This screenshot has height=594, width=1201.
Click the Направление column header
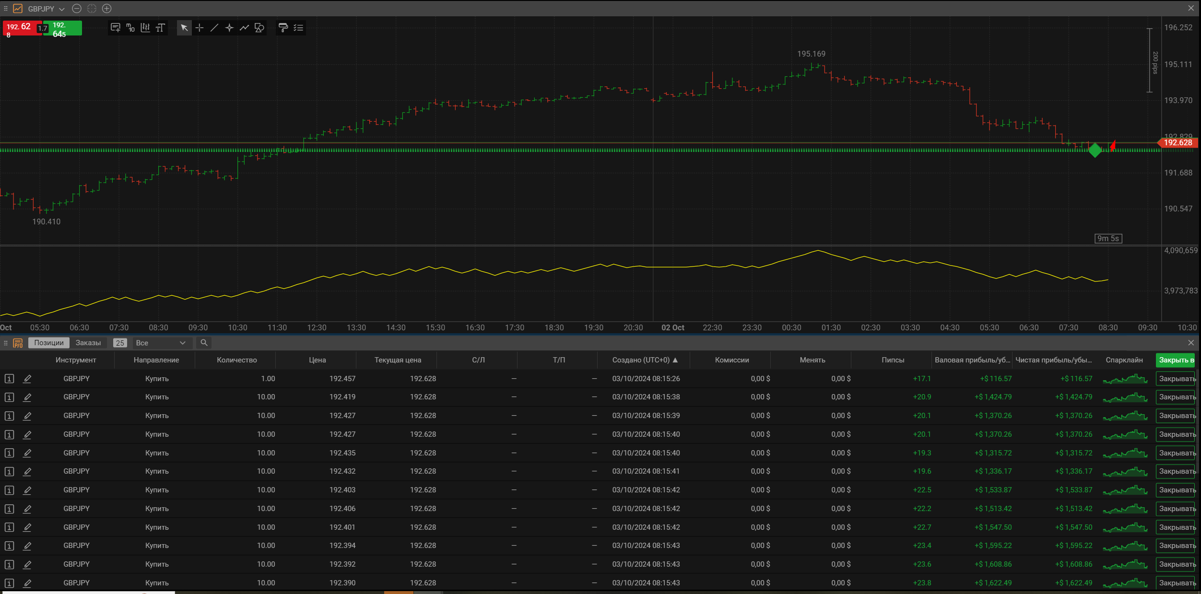tap(156, 360)
